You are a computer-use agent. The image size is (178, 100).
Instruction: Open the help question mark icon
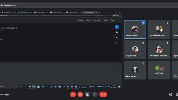tap(117, 43)
